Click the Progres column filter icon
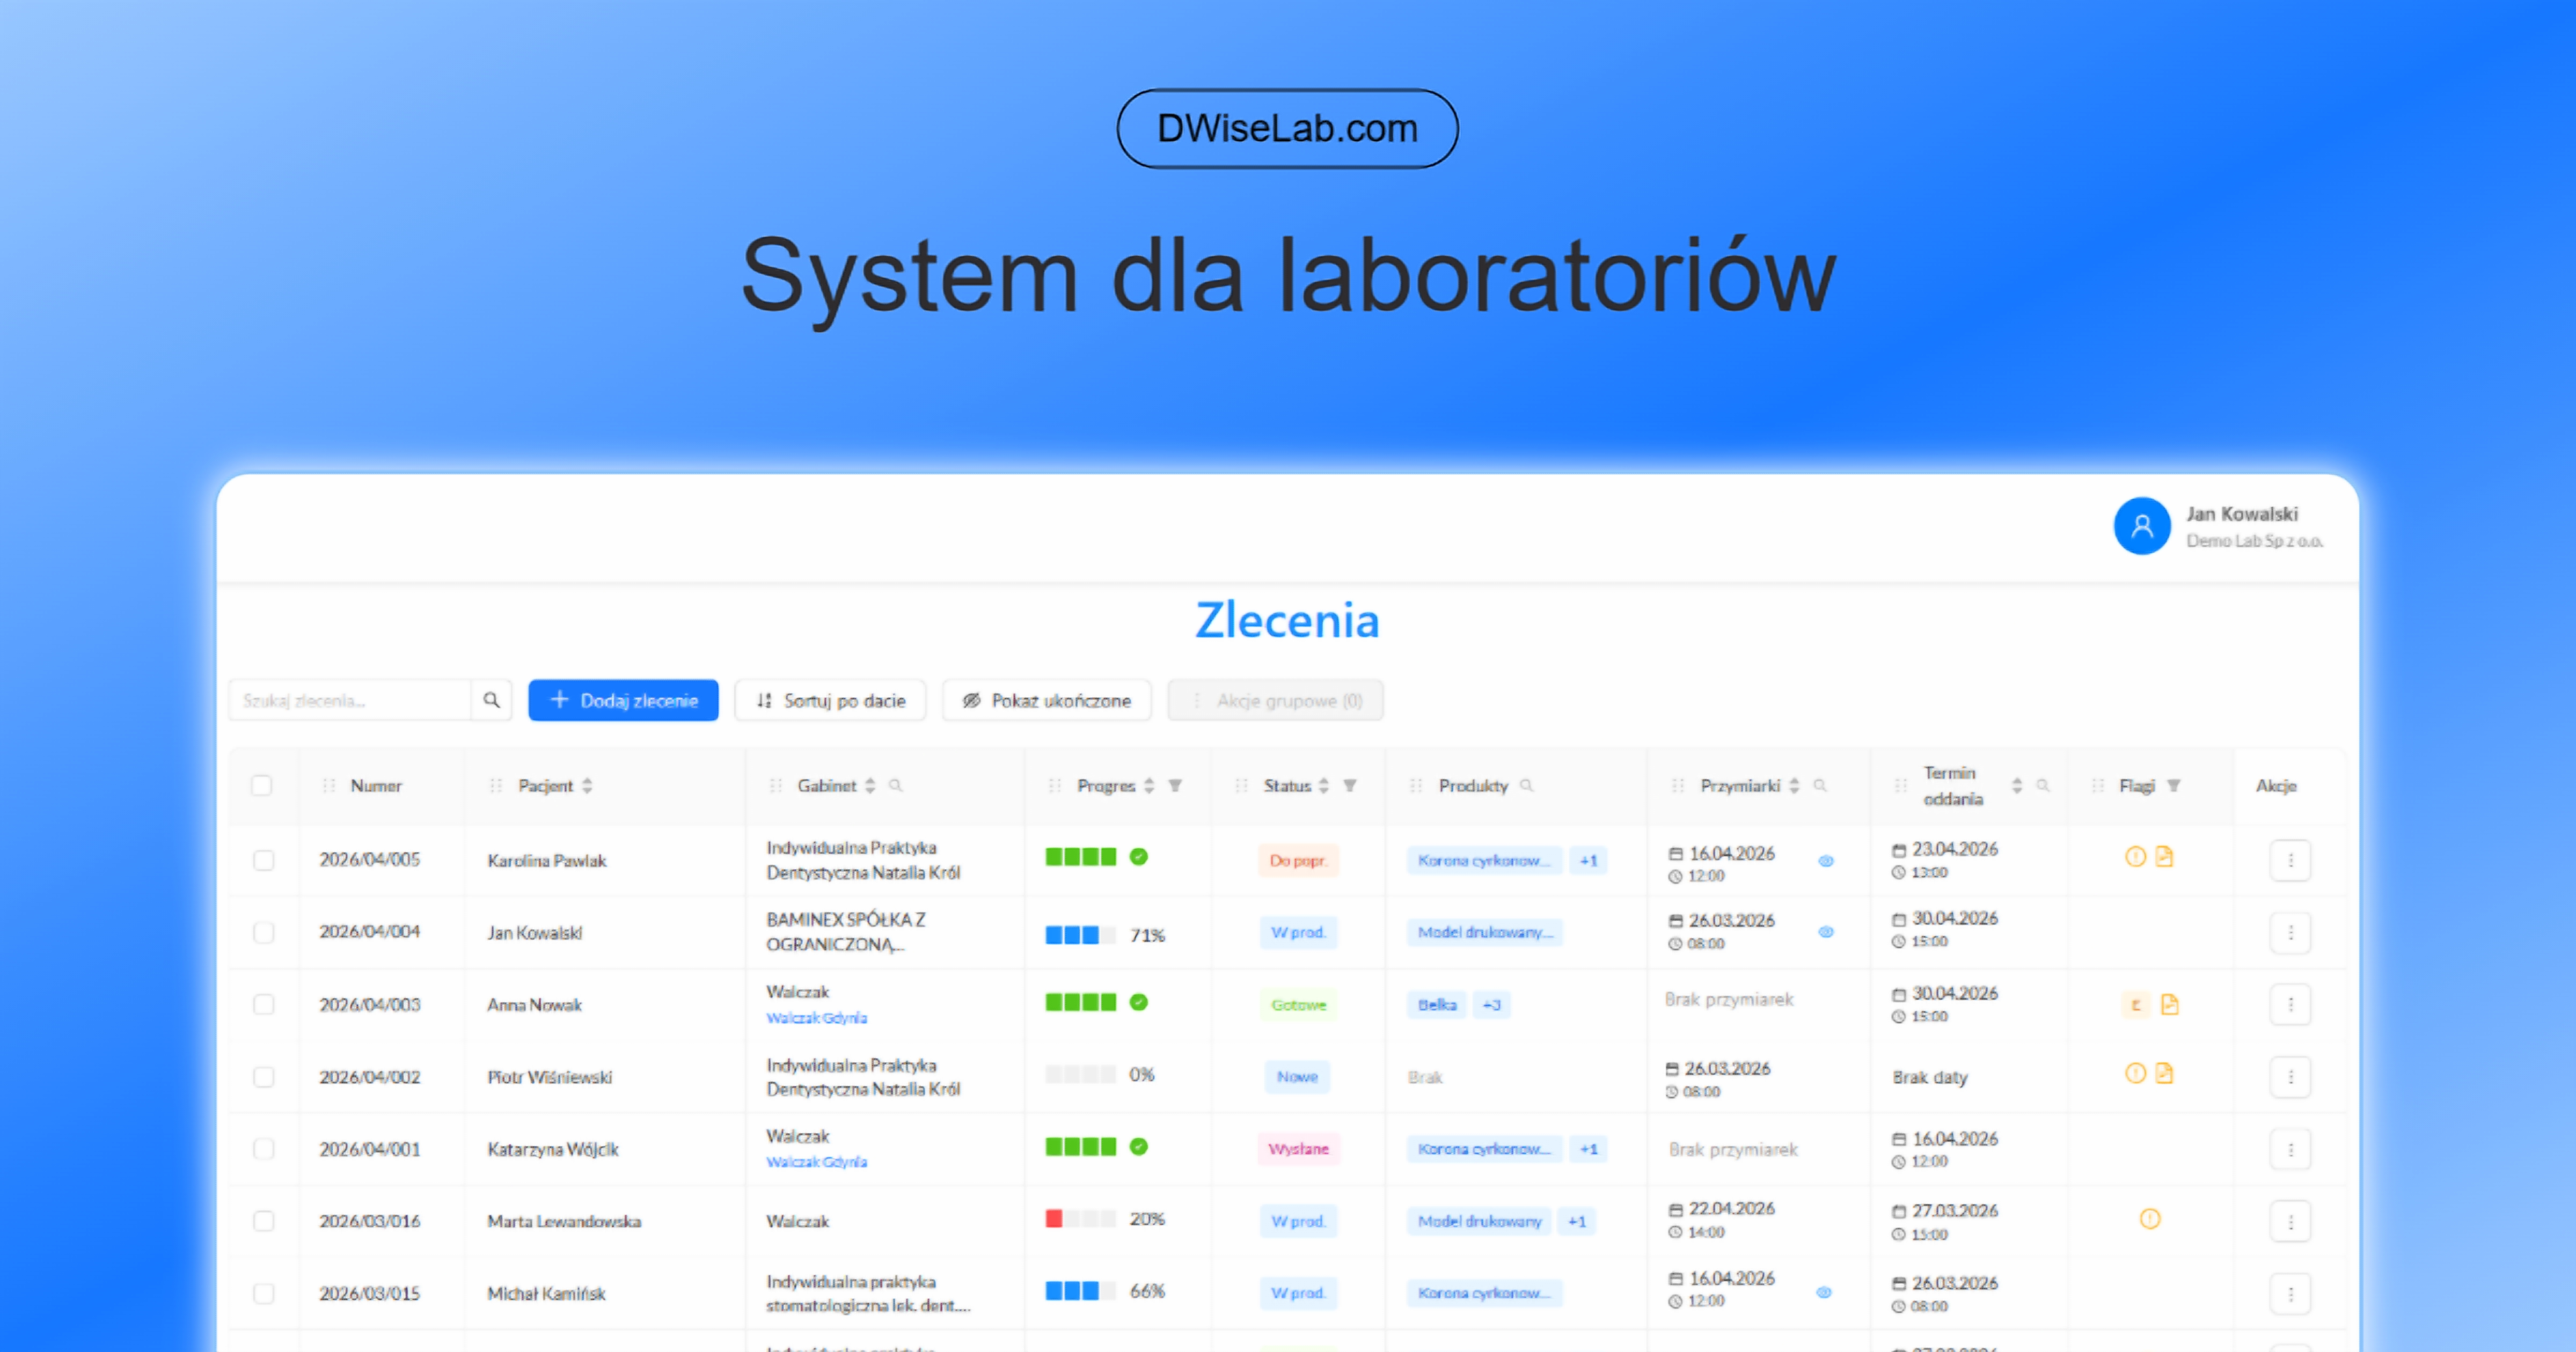This screenshot has width=2576, height=1352. (x=1175, y=786)
